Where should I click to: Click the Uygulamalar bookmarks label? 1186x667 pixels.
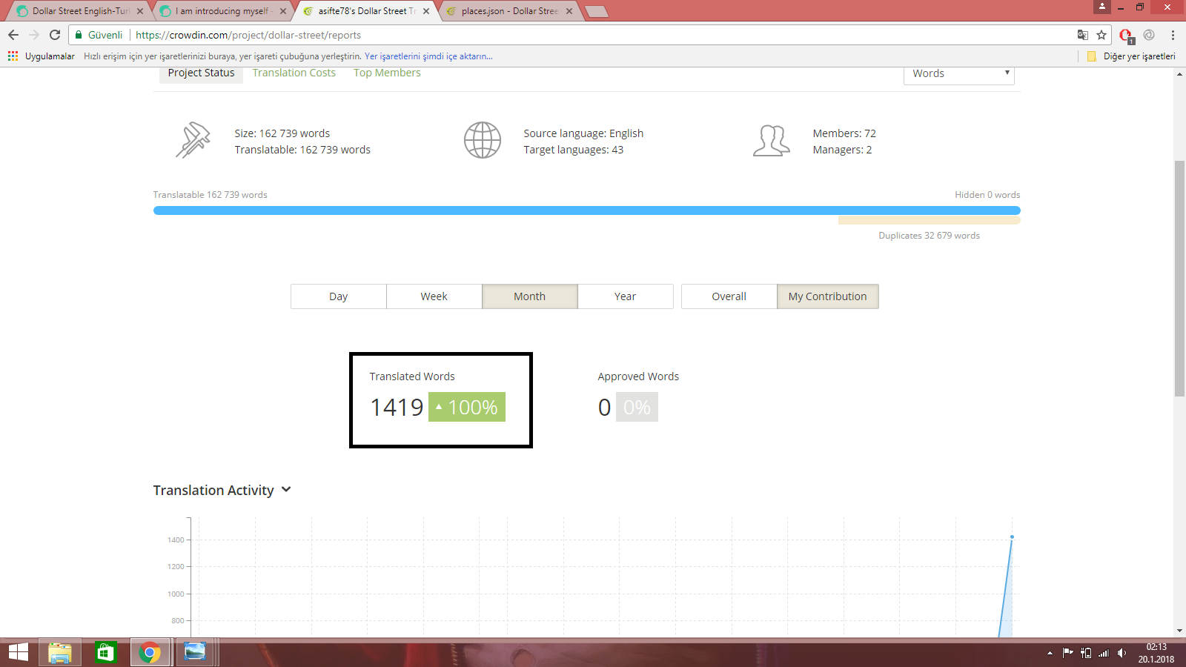(50, 56)
